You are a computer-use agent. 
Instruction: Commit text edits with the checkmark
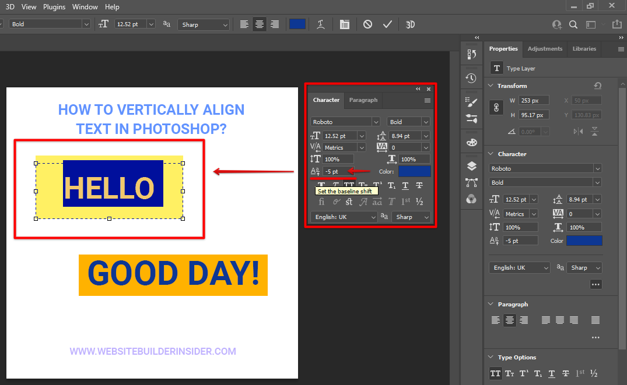point(387,24)
